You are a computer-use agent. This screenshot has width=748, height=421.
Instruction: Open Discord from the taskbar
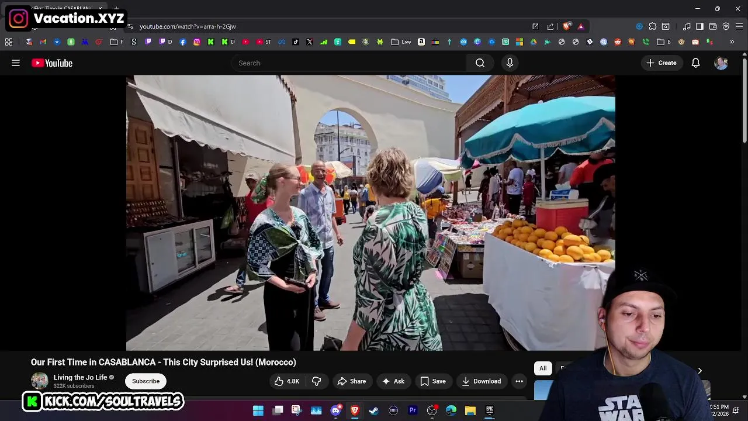click(x=335, y=410)
